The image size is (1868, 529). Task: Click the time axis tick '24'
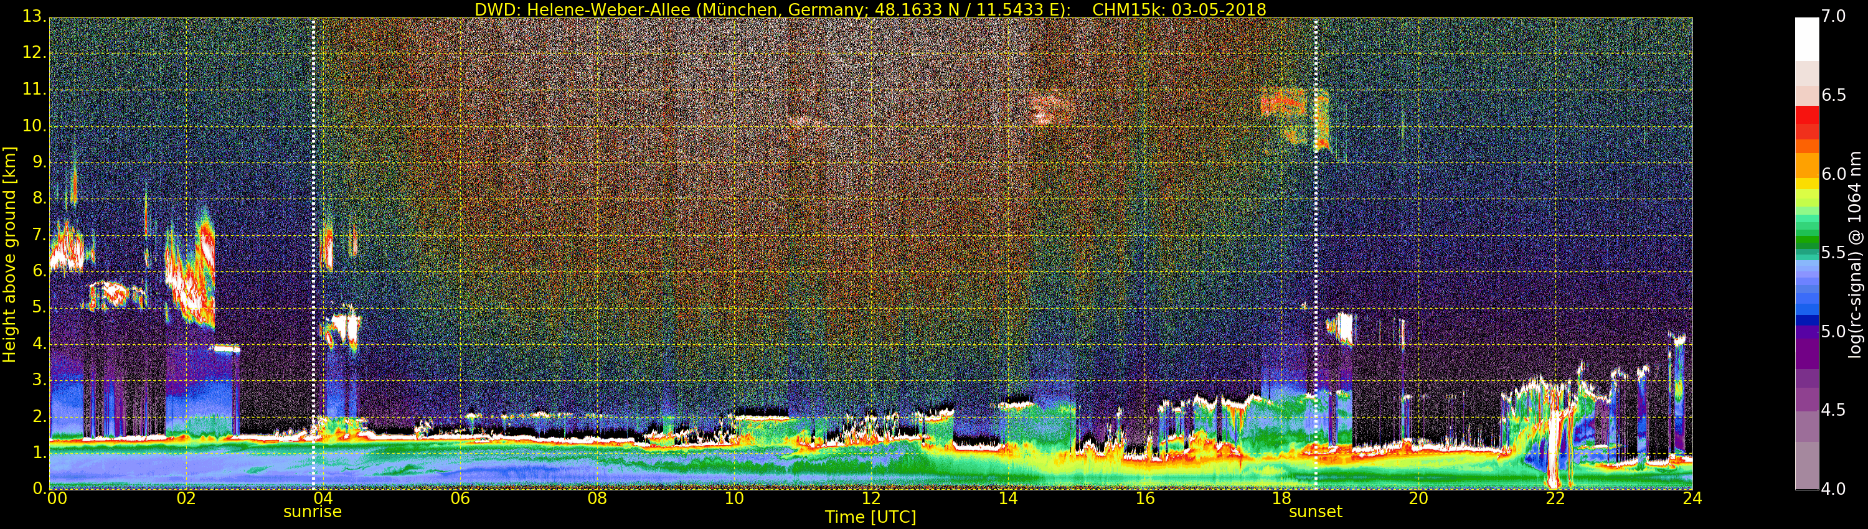pyautogui.click(x=1692, y=499)
